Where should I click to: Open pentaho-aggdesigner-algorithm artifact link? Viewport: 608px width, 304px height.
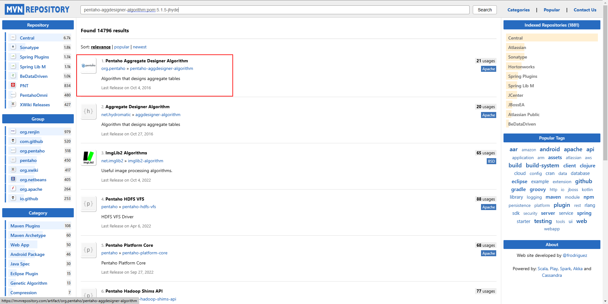[161, 68]
